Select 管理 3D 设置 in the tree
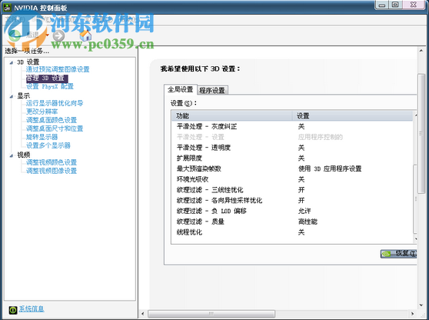 tap(47, 78)
